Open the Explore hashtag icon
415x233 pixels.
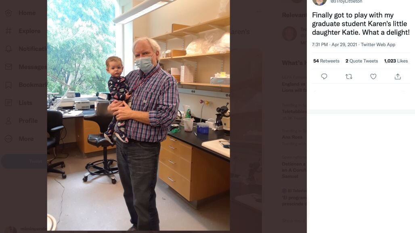(x=8, y=31)
